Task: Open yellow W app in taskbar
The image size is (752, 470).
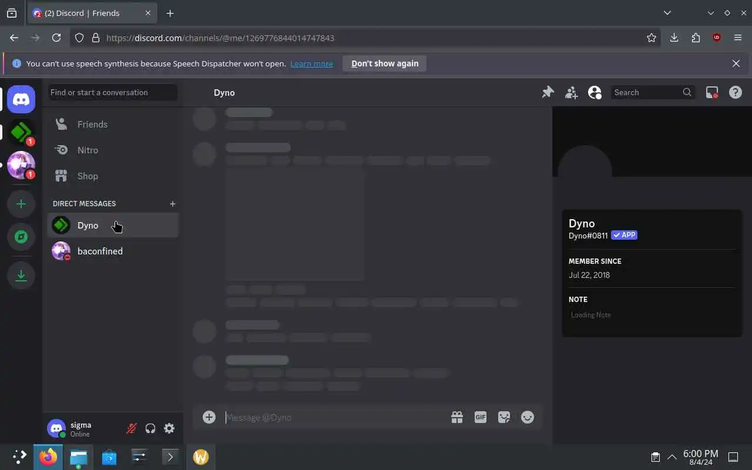Action: [x=201, y=456]
